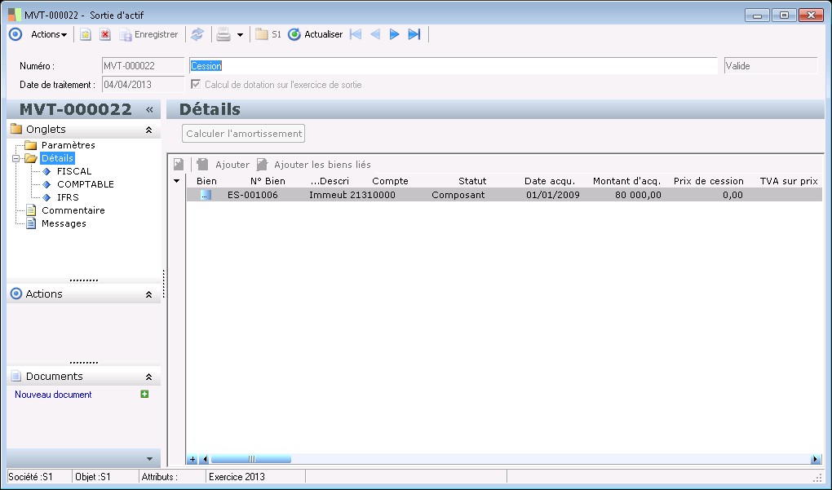
Task: Open the Actions dropdown menu
Action: [x=49, y=34]
